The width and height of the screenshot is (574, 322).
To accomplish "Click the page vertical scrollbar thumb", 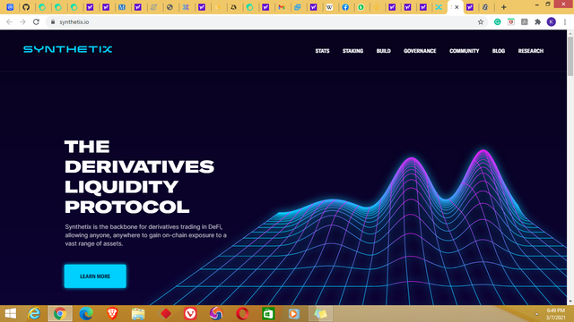I will click(570, 55).
